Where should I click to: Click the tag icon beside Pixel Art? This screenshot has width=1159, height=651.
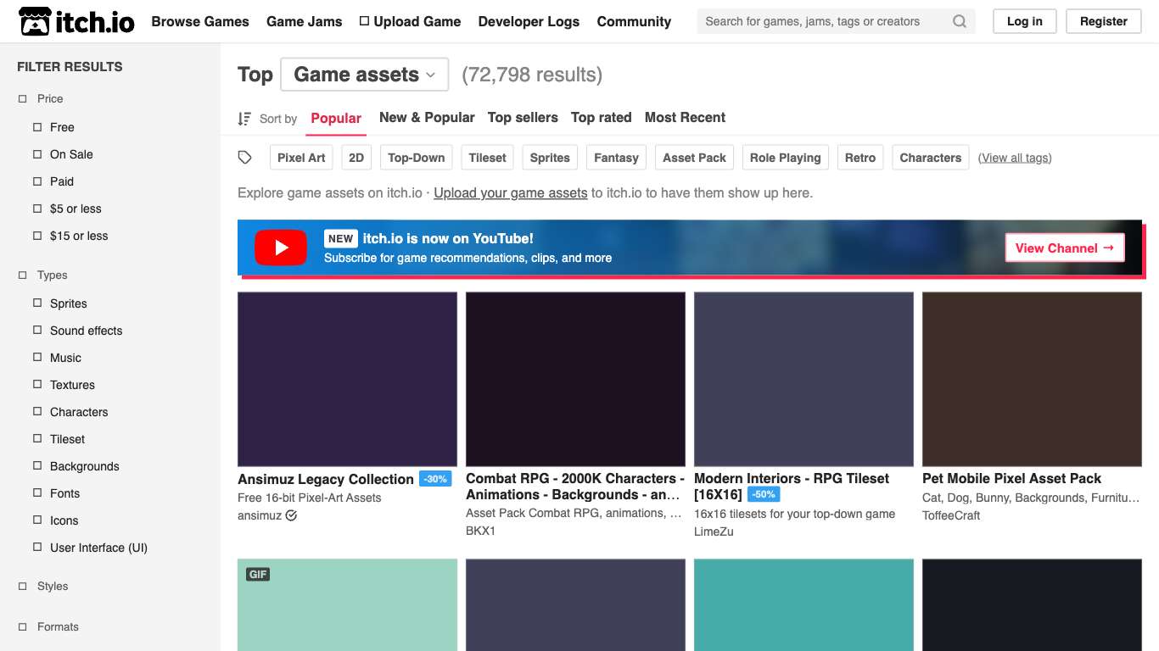245,158
